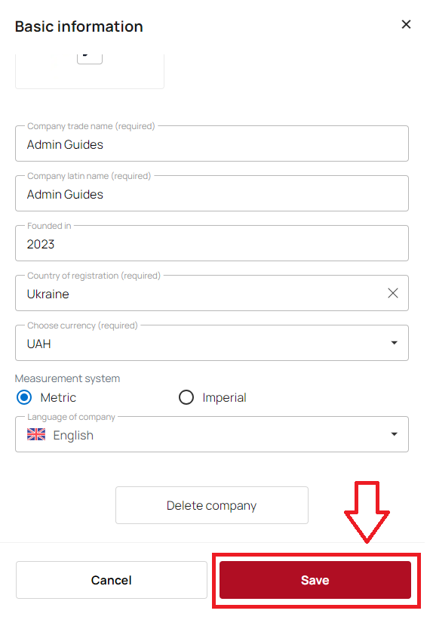This screenshot has width=433, height=623.
Task: Open the Country of registration field
Action: 211,293
